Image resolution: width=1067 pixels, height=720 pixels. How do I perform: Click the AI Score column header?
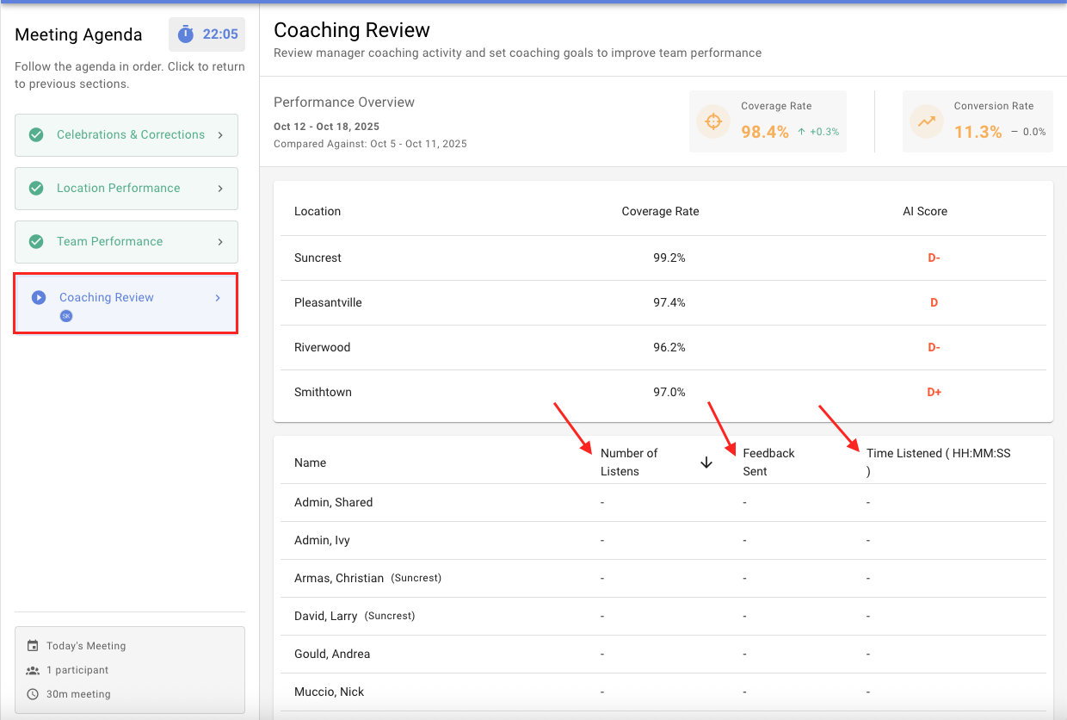[925, 211]
